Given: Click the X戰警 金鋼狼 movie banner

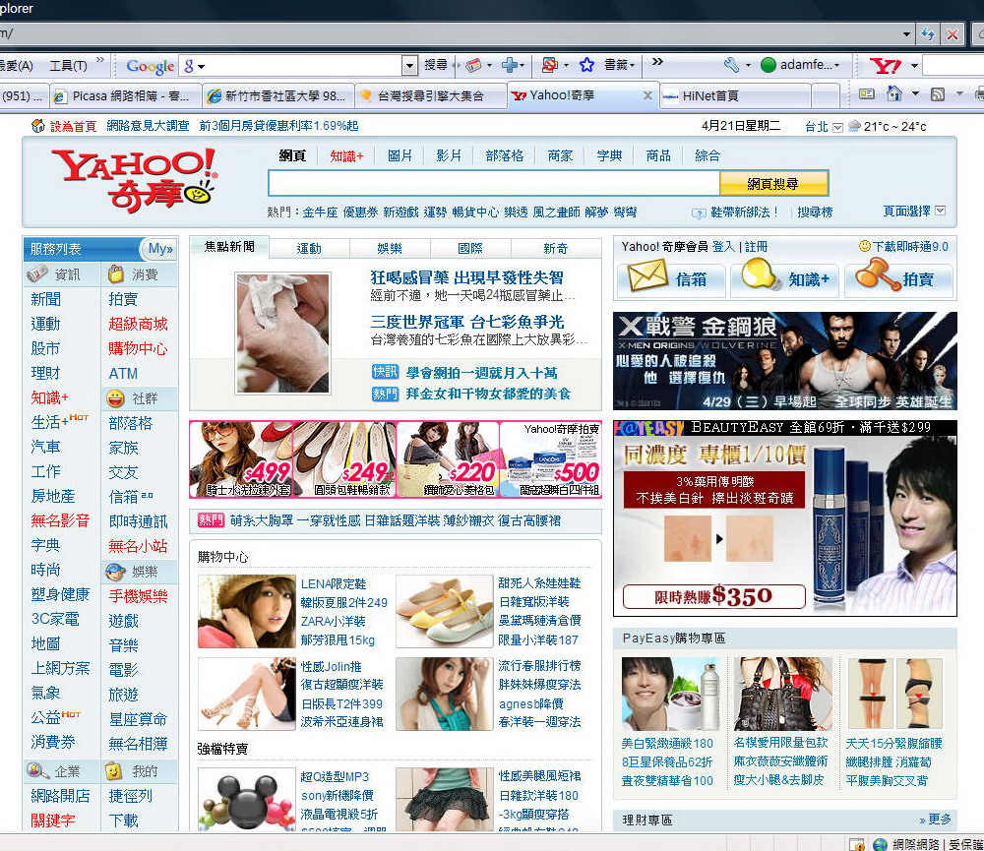Looking at the screenshot, I should [x=784, y=361].
